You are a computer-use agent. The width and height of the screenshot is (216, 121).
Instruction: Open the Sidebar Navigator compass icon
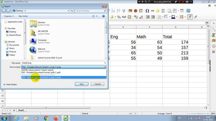coord(214,46)
